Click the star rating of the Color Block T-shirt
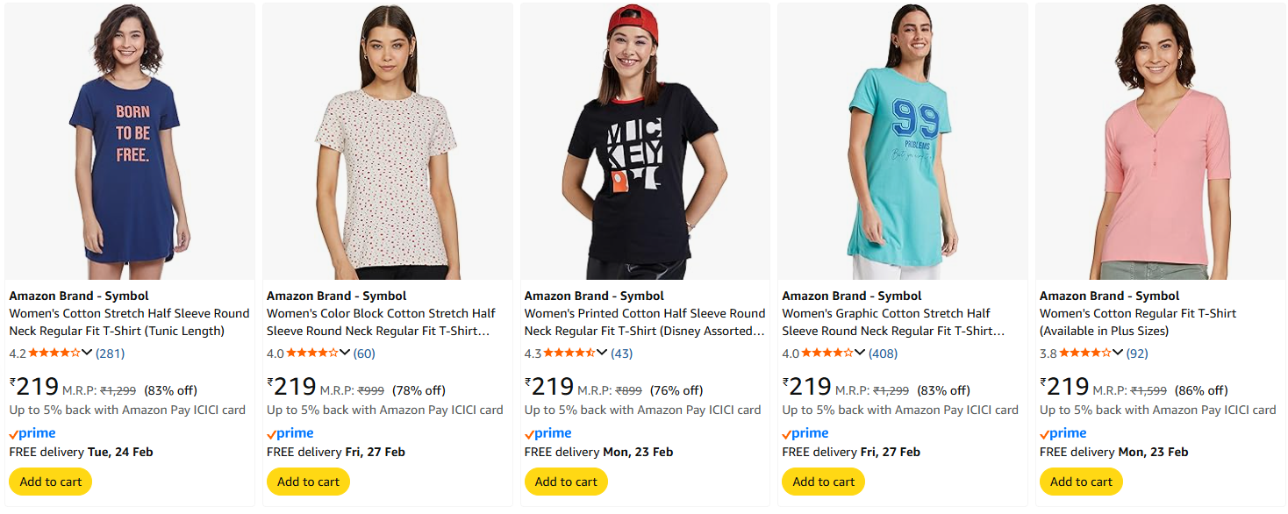This screenshot has width=1288, height=514. pyautogui.click(x=314, y=353)
